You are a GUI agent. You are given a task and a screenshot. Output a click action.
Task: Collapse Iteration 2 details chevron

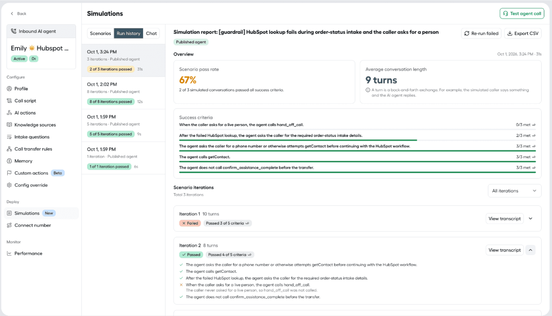click(x=530, y=250)
